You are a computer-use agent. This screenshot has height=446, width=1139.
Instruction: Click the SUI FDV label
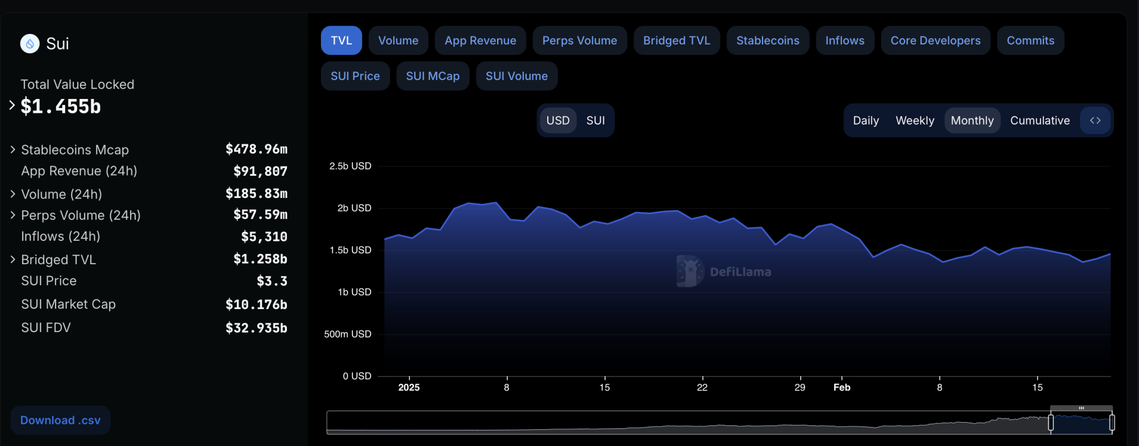(46, 328)
